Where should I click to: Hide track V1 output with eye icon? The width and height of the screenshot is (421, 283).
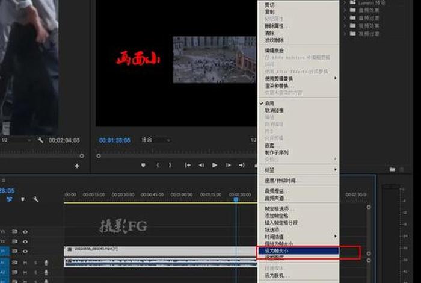pyautogui.click(x=25, y=251)
